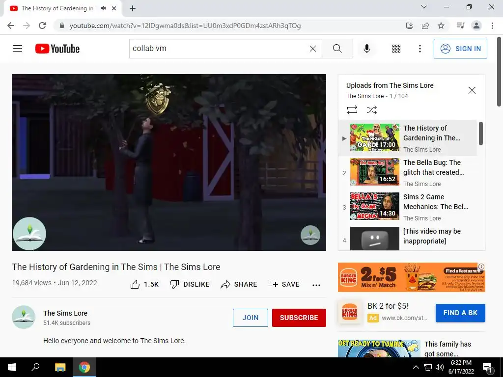Open Windows taskbar search
Image resolution: width=503 pixels, height=377 pixels.
click(35, 367)
